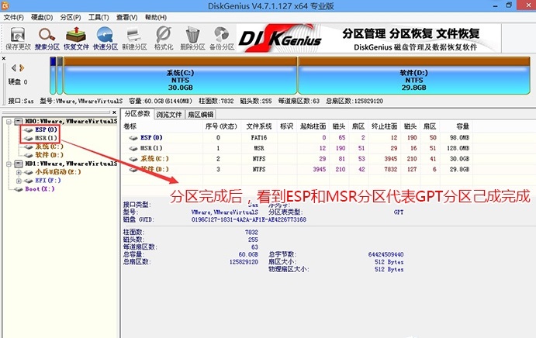536x338 pixels.
Task: Click the 起始柱面 column header
Action: [x=313, y=126]
